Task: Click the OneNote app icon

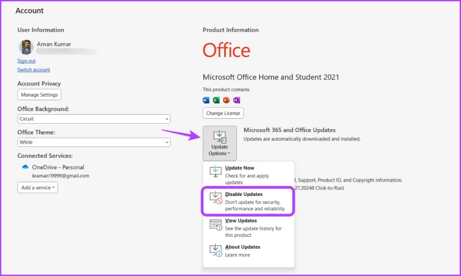Action: [236, 100]
